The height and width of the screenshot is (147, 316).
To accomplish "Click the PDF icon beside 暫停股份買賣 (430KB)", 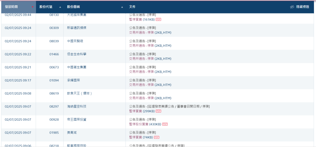I will click(165, 124).
